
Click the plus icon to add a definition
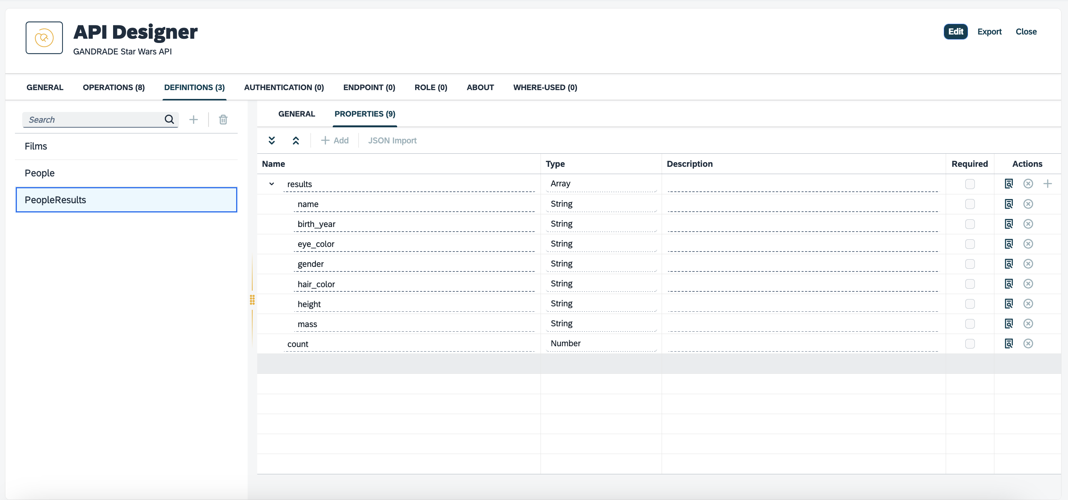193,119
